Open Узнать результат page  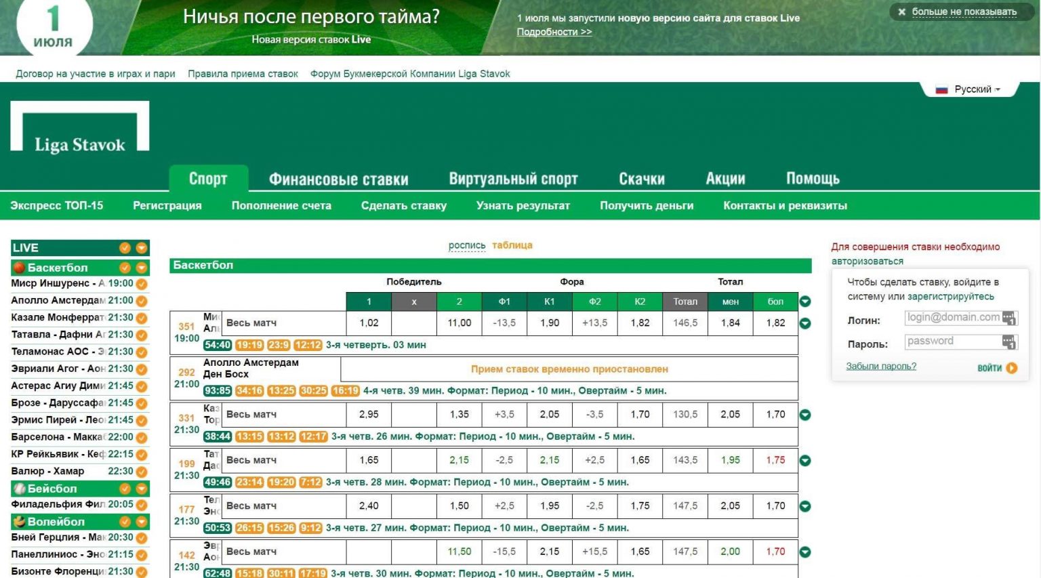[523, 205]
